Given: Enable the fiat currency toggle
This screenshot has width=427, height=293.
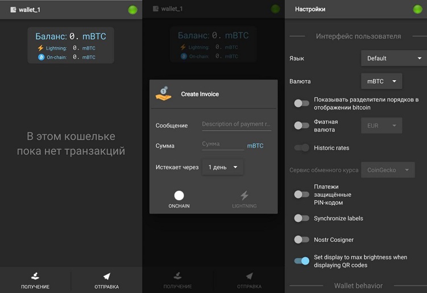Looking at the screenshot, I should point(301,125).
